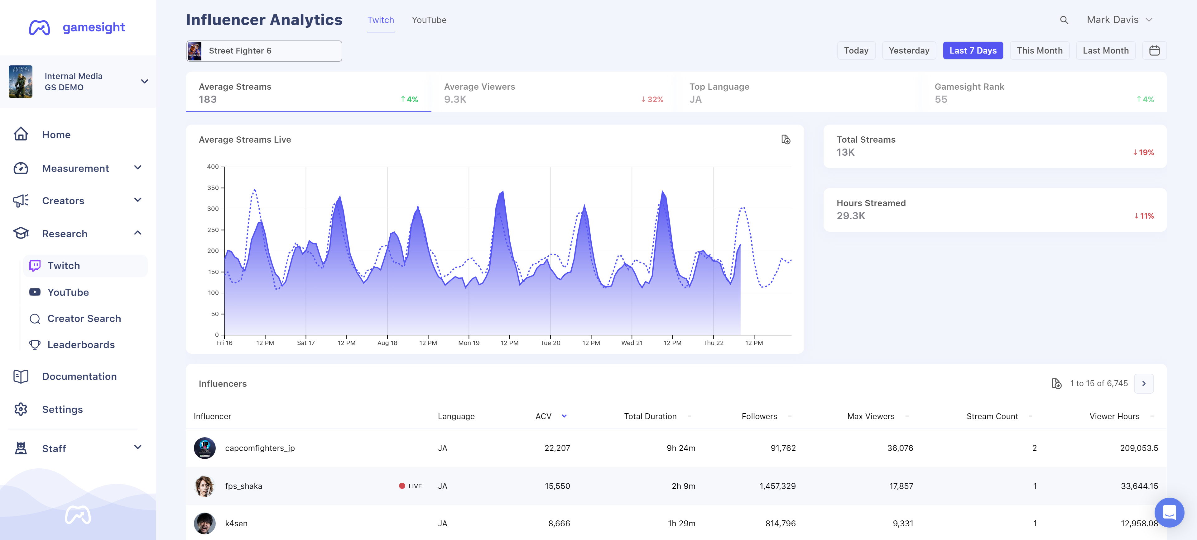Screen dimensions: 1197x540
Task: Expand the Creators menu chevron
Action: click(x=137, y=200)
